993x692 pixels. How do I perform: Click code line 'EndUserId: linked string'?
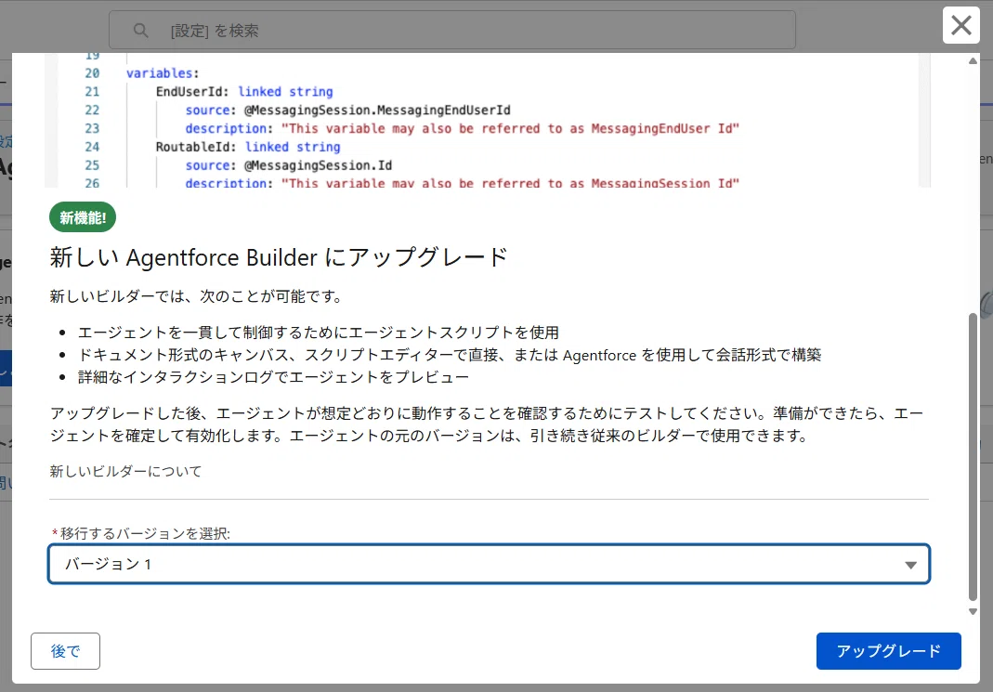[244, 92]
